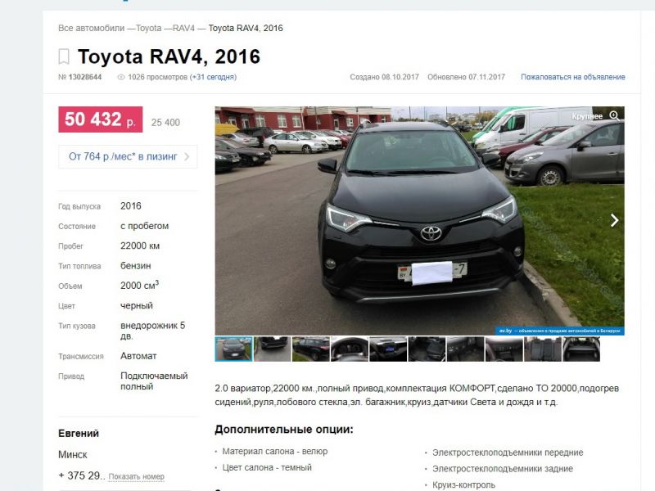Click 'Обновлено 07.11.2017' date
The width and height of the screenshot is (655, 491).
pyautogui.click(x=466, y=77)
